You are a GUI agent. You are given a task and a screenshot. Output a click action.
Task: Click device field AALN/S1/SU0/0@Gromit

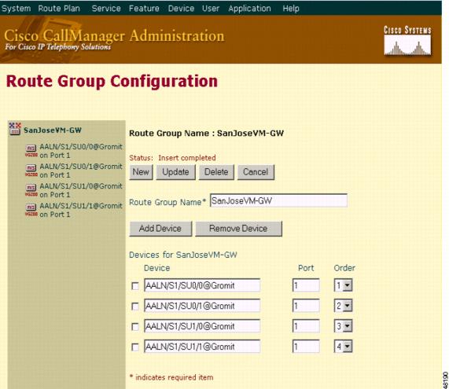[202, 285]
